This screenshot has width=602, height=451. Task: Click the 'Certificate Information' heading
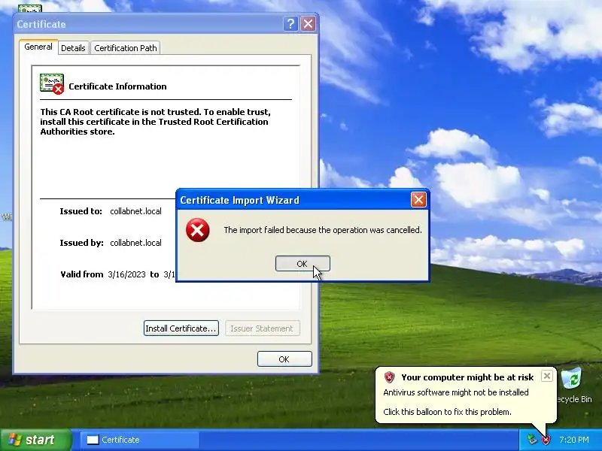117,86
